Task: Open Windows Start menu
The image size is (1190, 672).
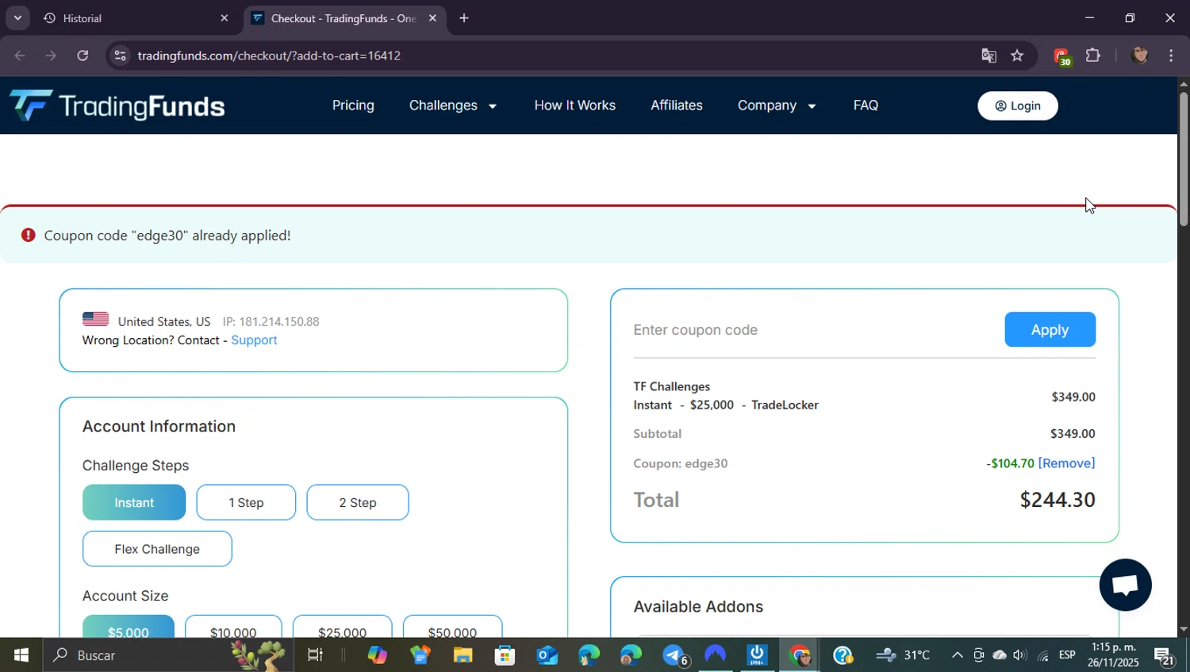Action: 21,655
